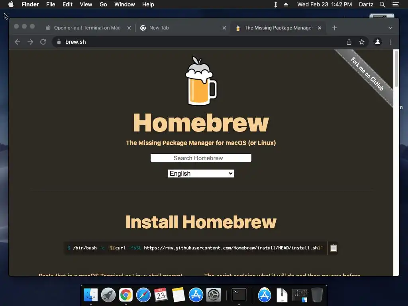This screenshot has width=408, height=306.
Task: Open the Finder menu
Action: (30, 4)
